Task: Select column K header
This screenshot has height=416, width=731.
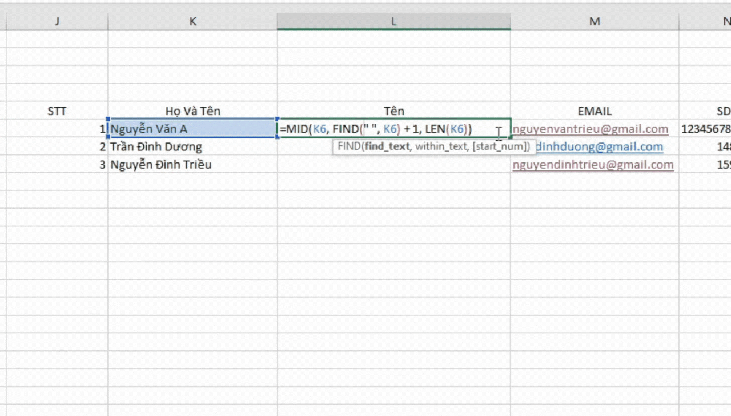Action: point(192,21)
